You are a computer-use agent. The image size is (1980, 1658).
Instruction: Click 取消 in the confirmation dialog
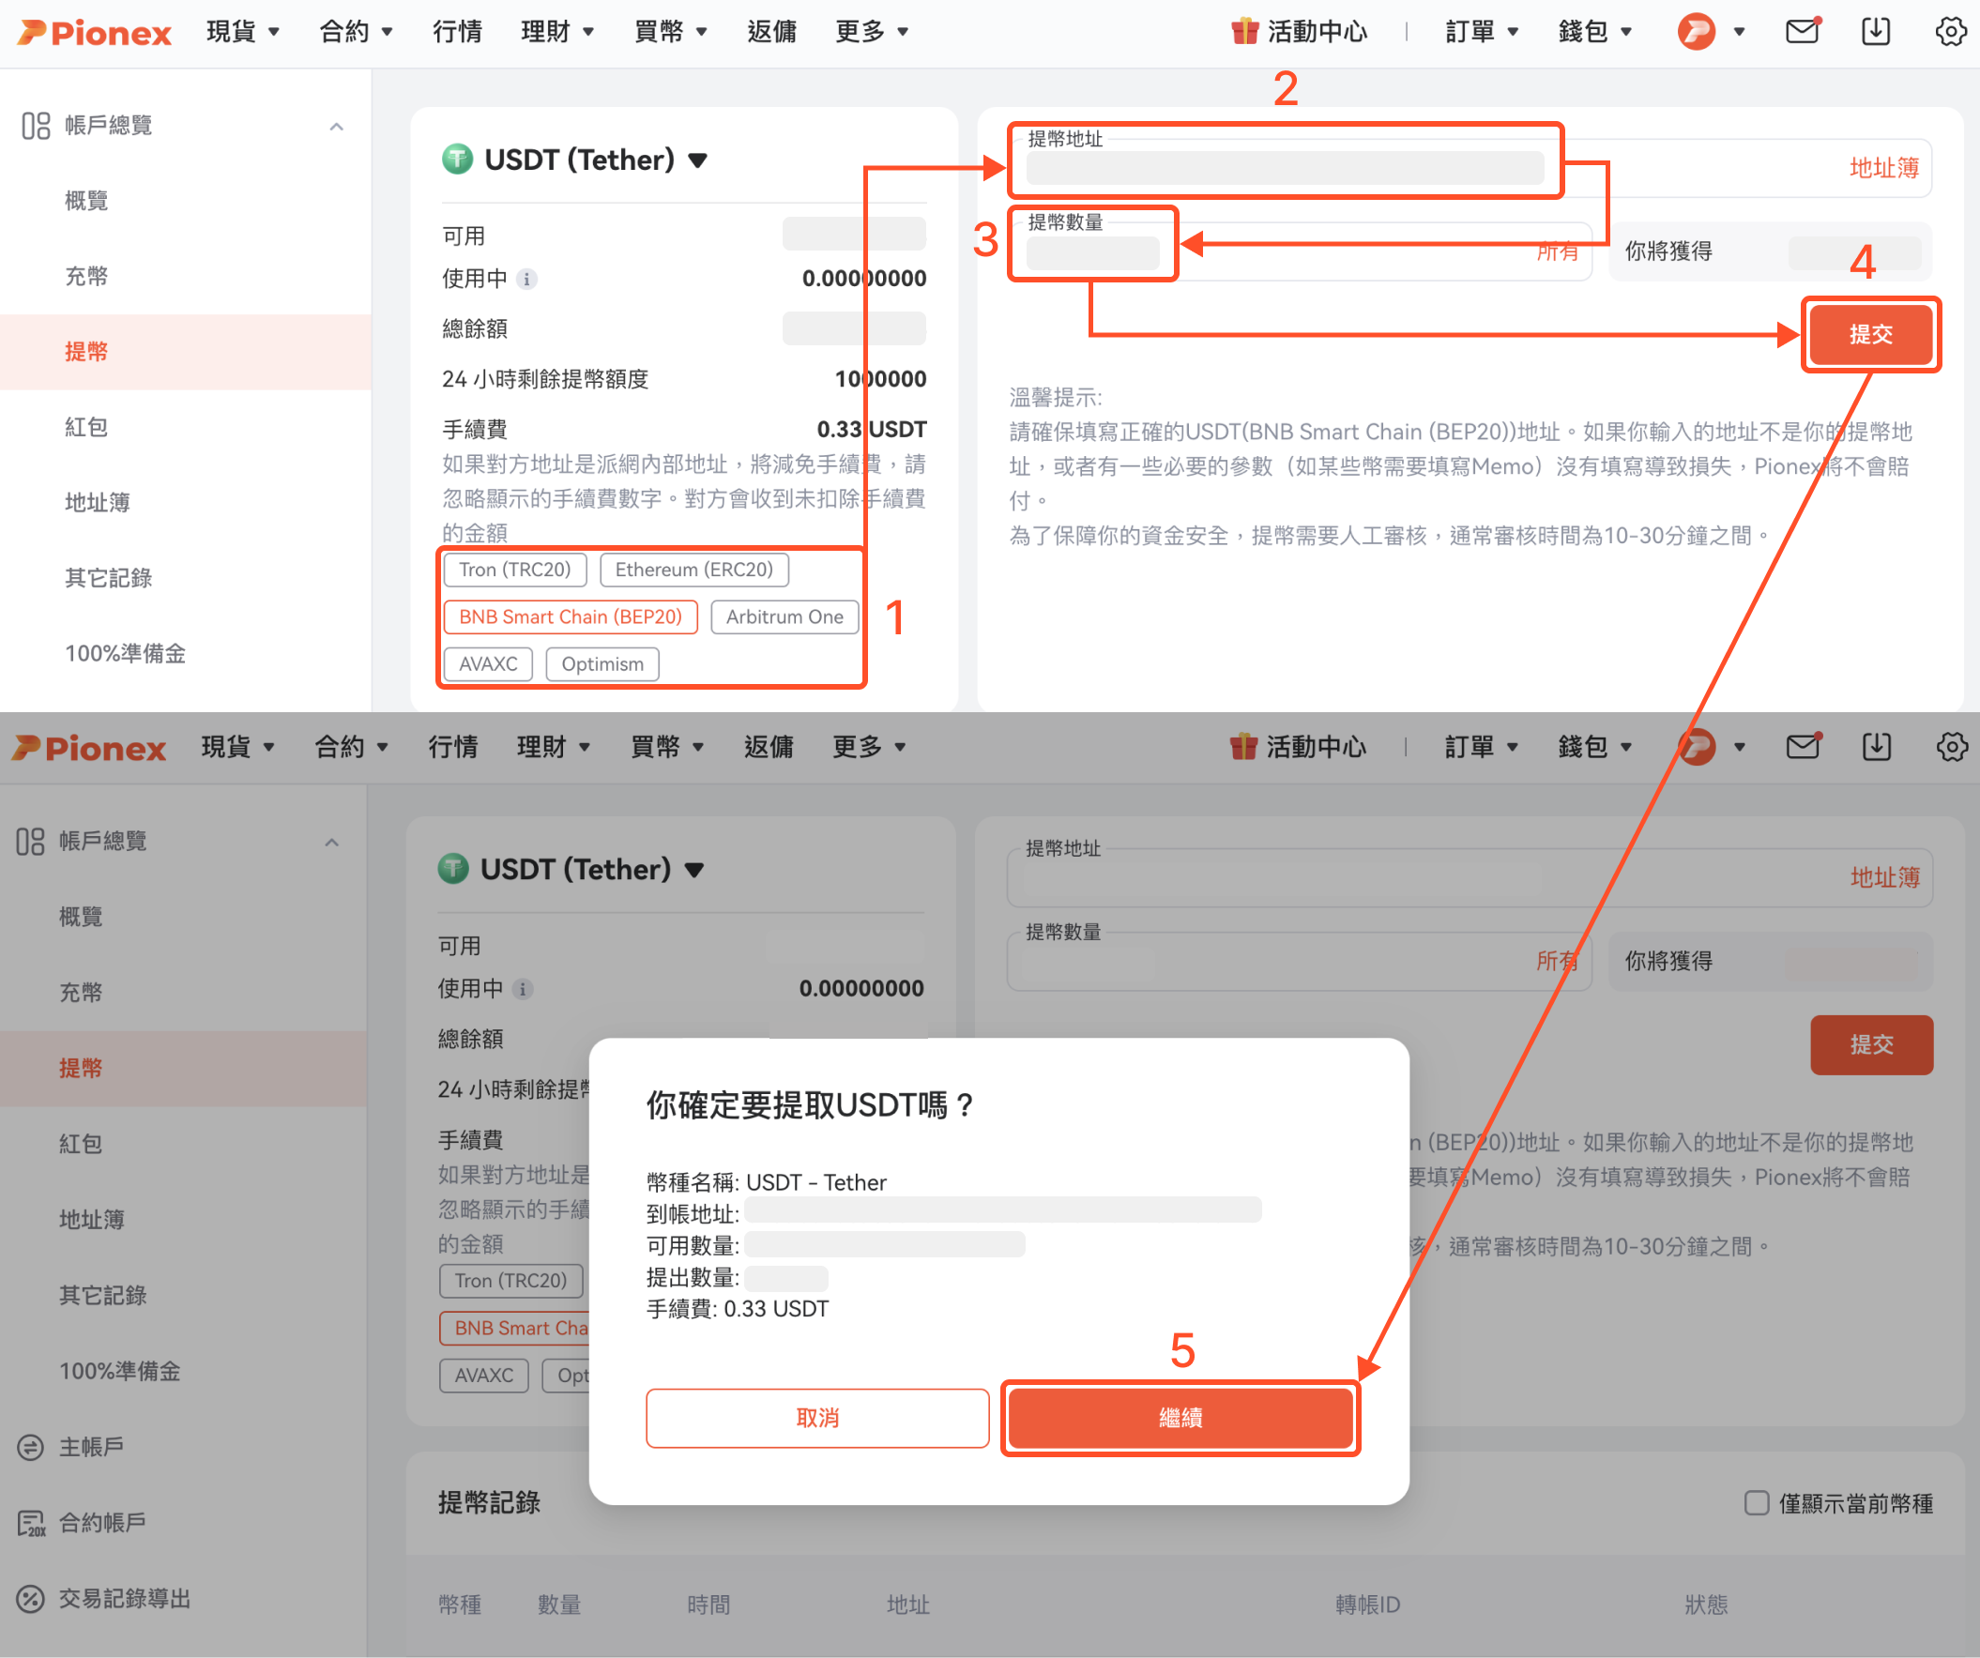[817, 1418]
